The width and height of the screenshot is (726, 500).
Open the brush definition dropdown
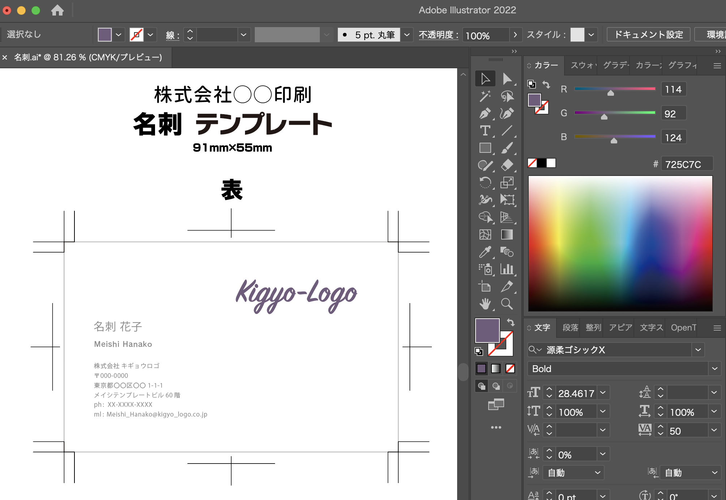point(407,35)
